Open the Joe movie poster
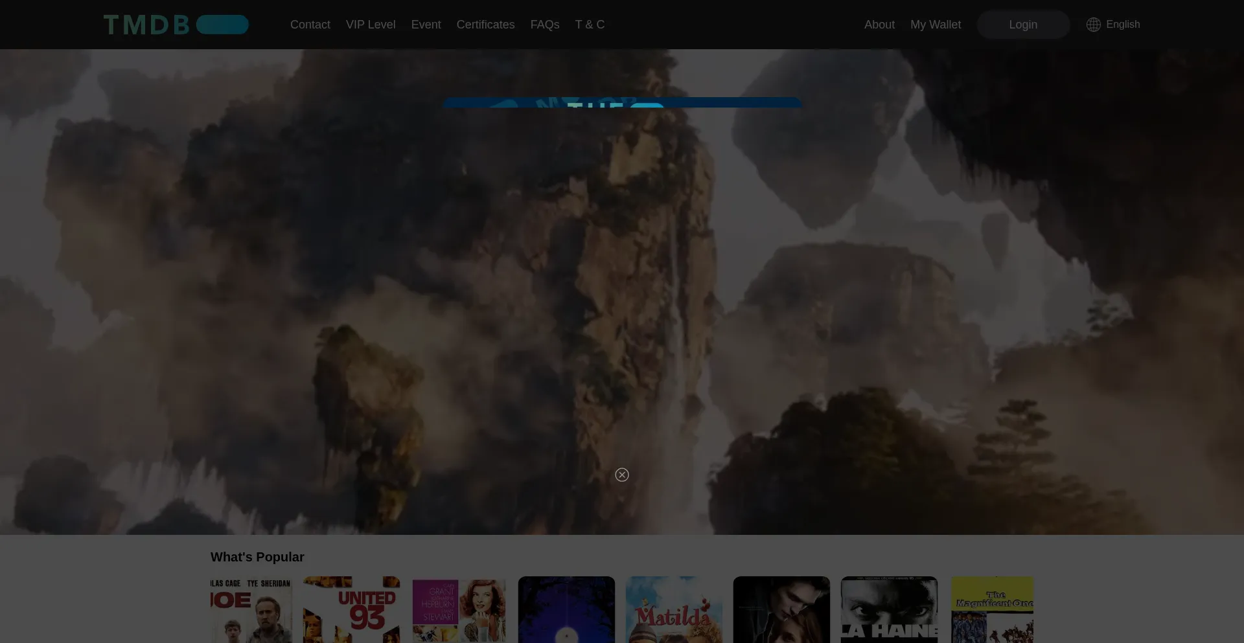 click(251, 609)
